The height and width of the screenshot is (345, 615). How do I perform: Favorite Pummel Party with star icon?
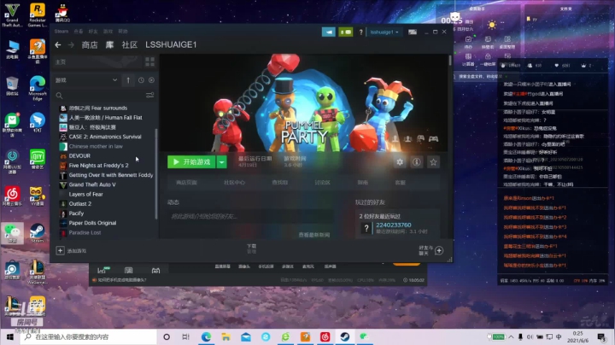[433, 162]
